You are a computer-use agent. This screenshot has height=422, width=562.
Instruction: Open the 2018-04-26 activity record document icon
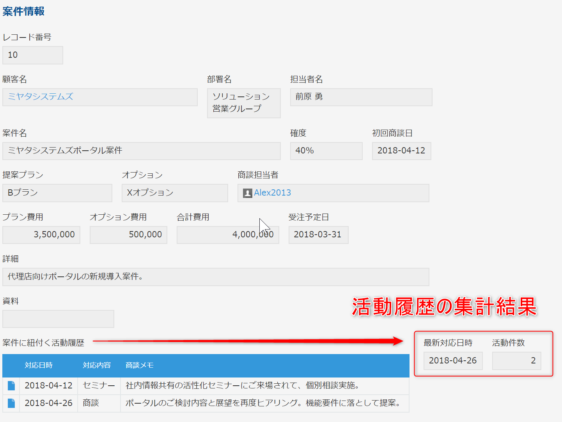[x=11, y=403]
